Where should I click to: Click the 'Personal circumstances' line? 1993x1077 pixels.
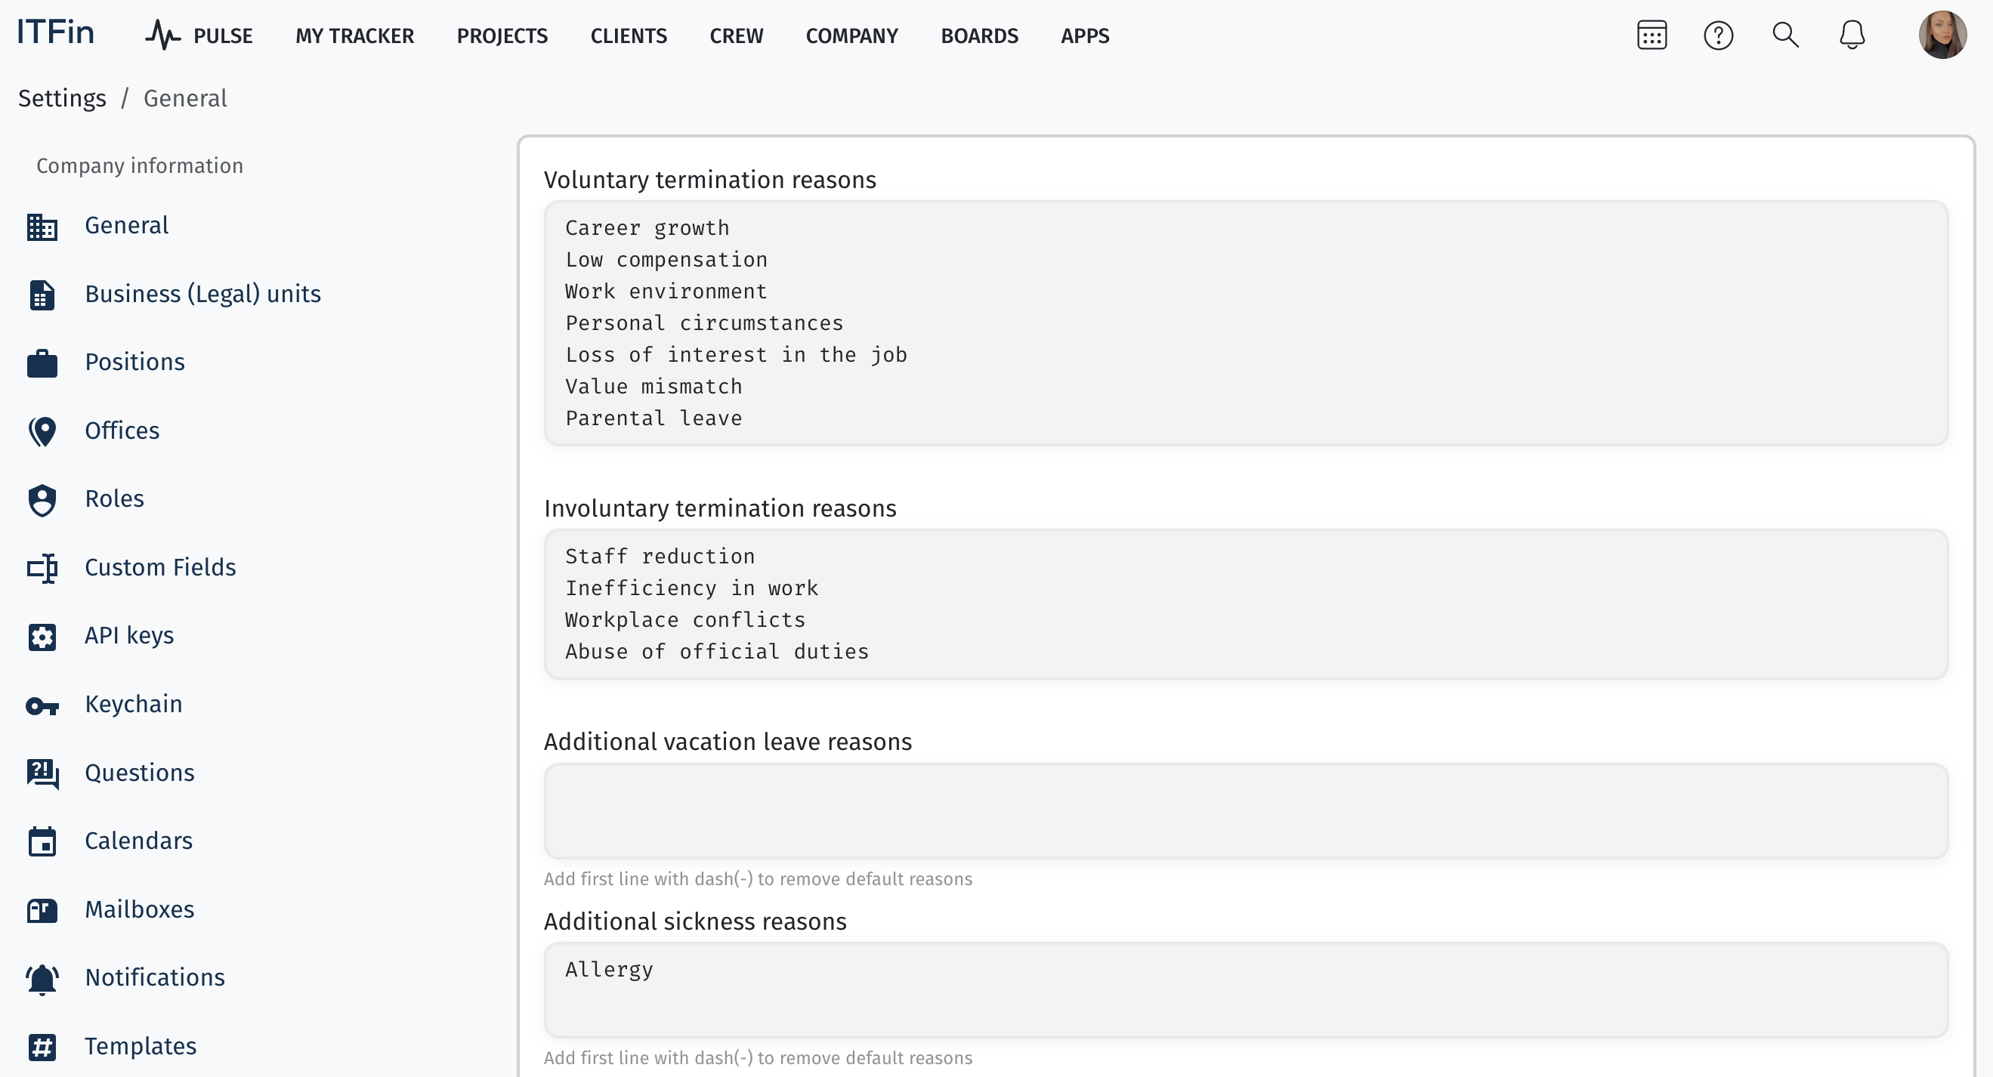(704, 323)
